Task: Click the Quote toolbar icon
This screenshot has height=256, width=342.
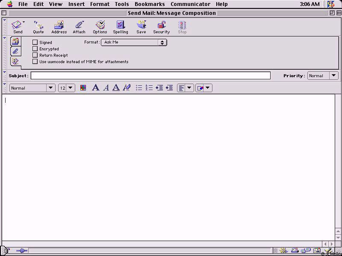Action: (x=38, y=27)
